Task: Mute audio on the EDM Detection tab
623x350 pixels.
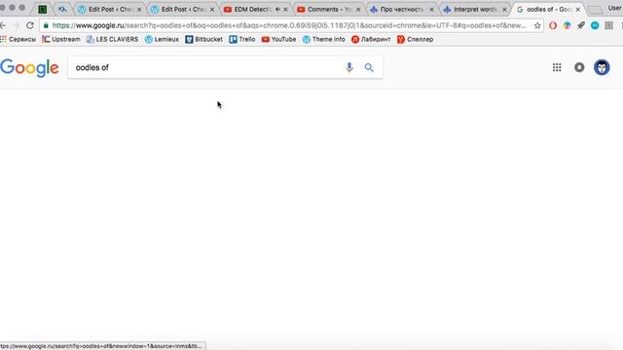Action: coord(277,9)
